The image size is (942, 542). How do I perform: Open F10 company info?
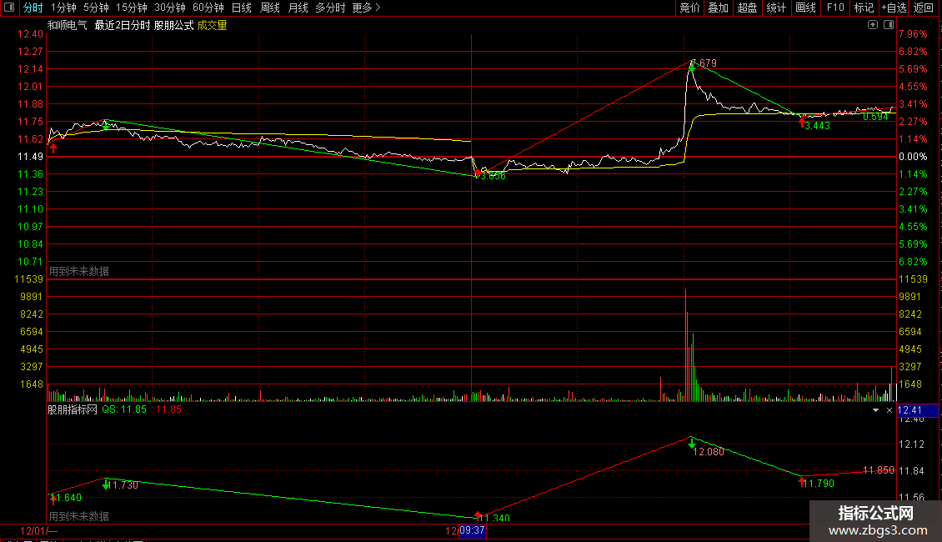pyautogui.click(x=835, y=8)
